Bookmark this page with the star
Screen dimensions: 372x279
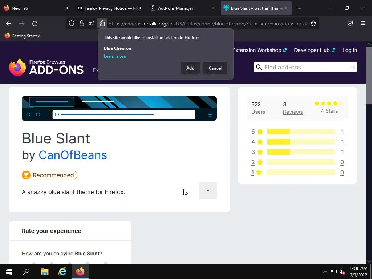coord(314,24)
